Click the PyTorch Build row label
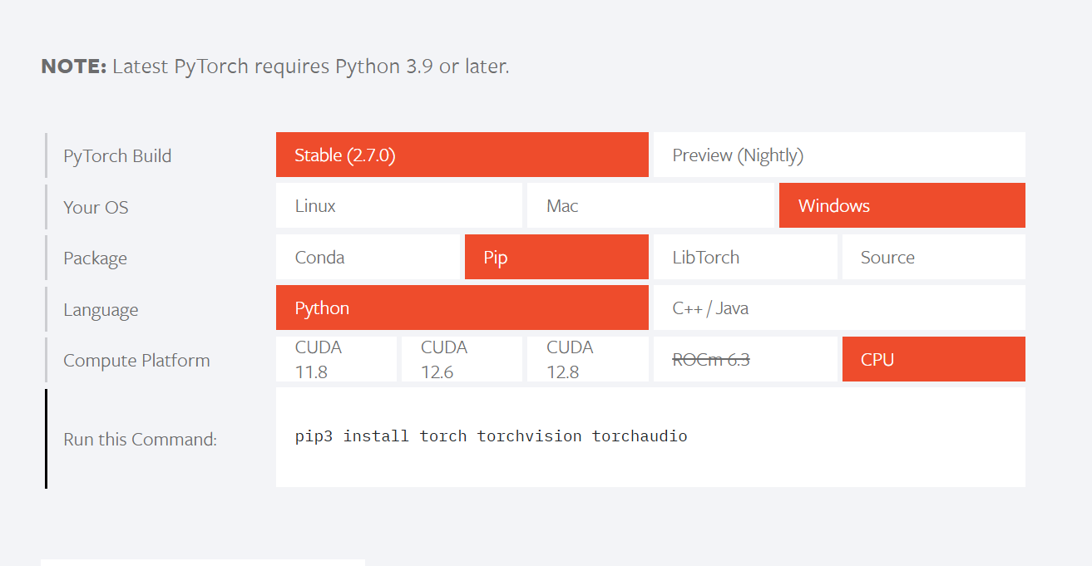Screen dimensions: 1092x566 (x=117, y=156)
